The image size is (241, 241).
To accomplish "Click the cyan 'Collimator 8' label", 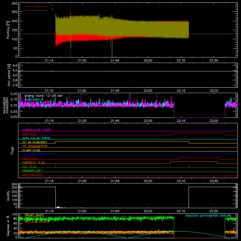I will 34,100.
